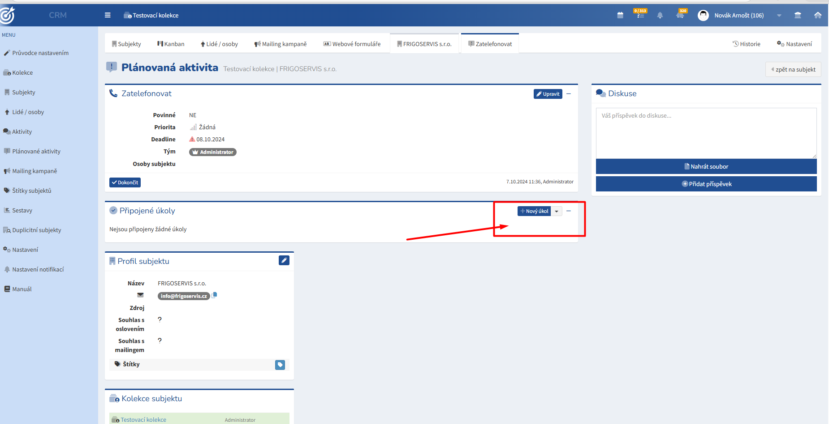Viewport: 829px width, 424px height.
Task: Open the Nový úkol dropdown arrow
Action: pyautogui.click(x=557, y=211)
